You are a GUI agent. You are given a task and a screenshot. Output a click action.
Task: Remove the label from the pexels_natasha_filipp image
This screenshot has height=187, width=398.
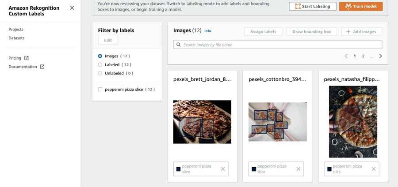click(374, 169)
